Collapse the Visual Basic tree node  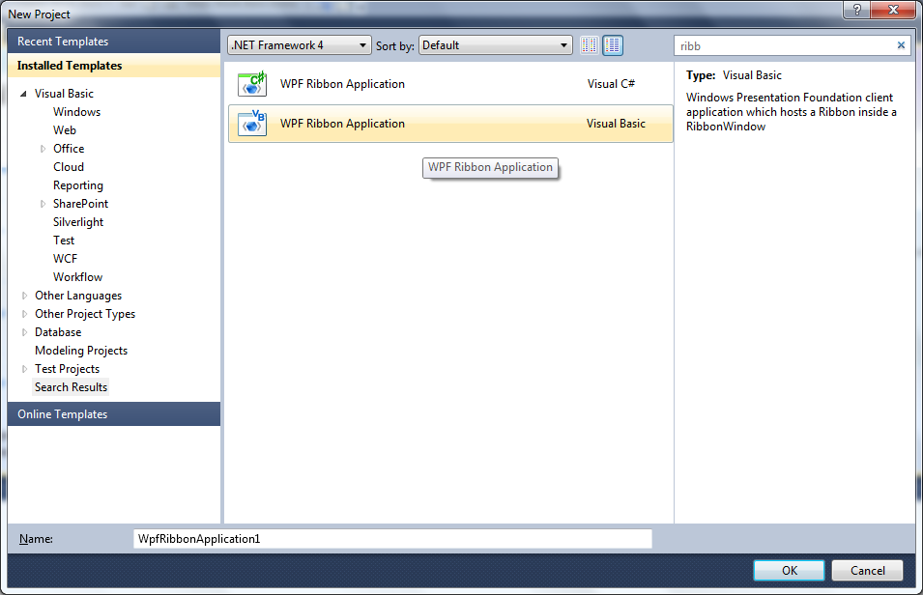point(23,94)
